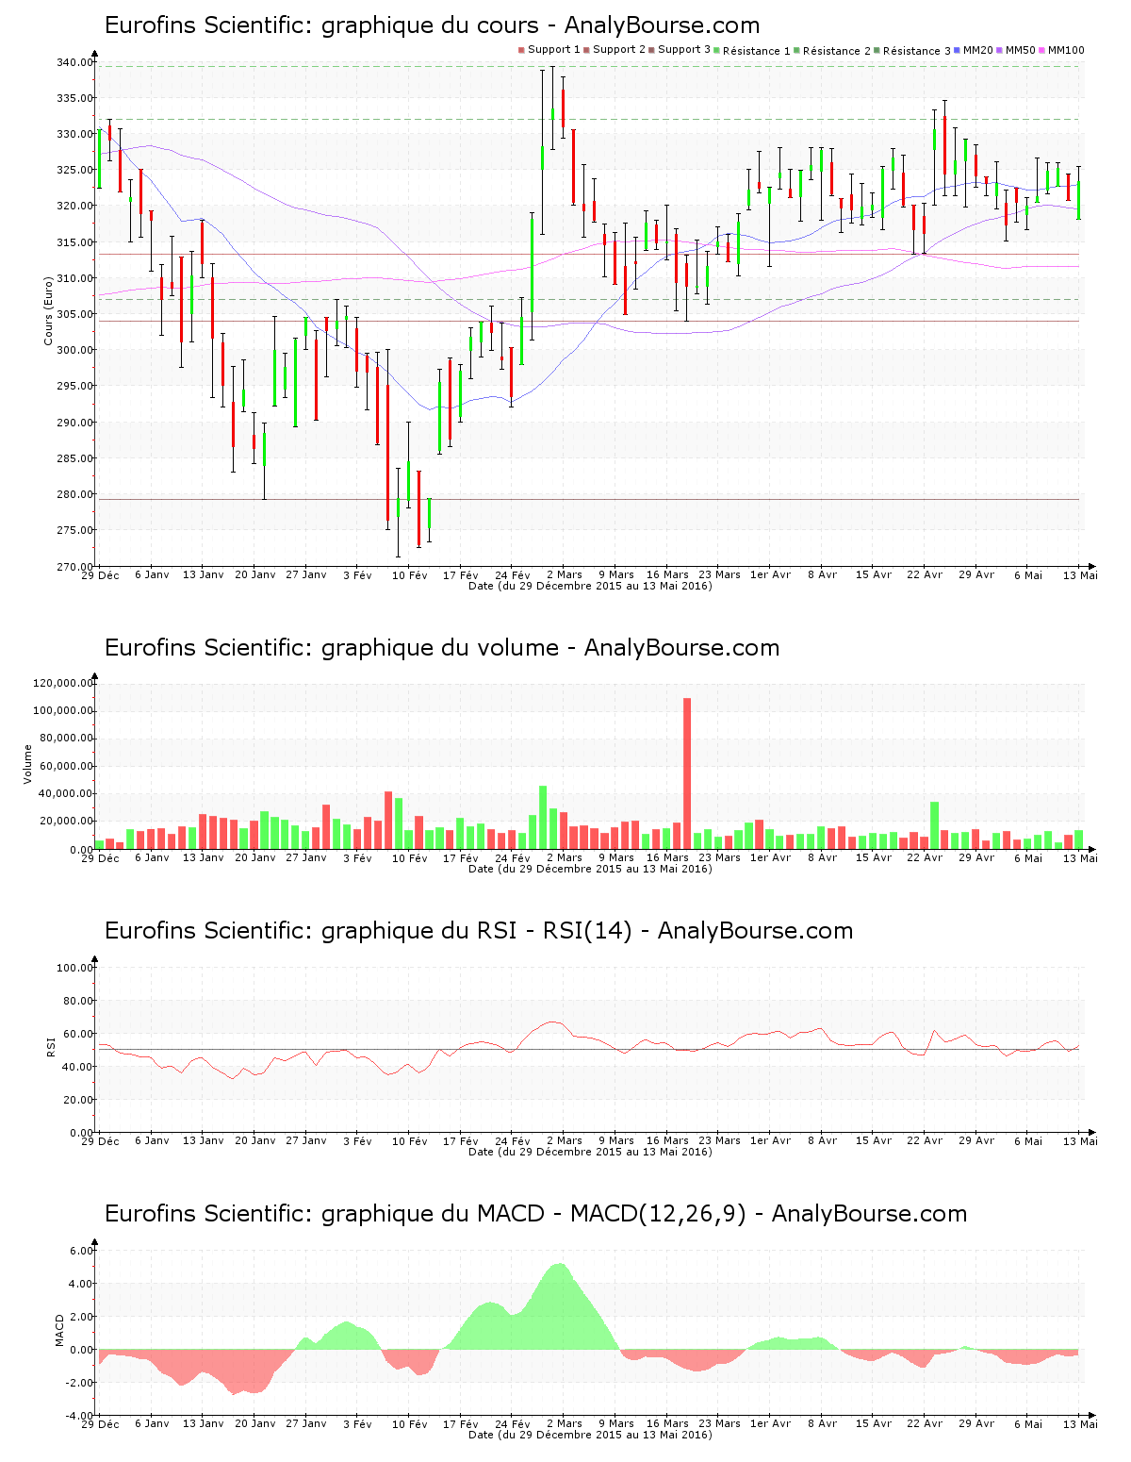Click the 'graphique du RSI - RSI(14)' title
Image resolution: width=1131 pixels, height=1462 pixels.
(477, 931)
